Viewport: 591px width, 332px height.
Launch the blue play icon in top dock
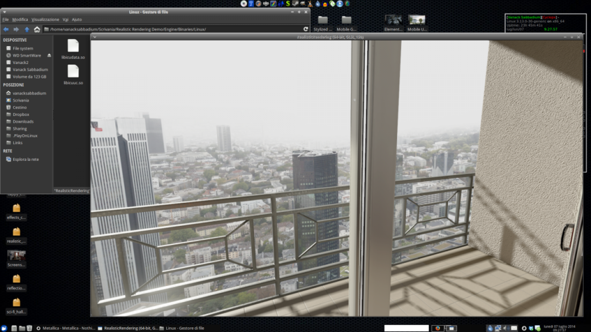pyautogui.click(x=340, y=4)
